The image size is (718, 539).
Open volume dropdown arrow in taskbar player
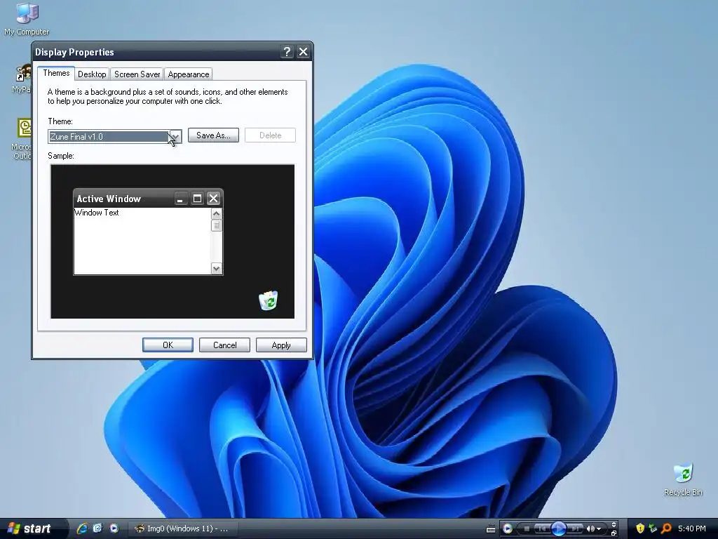[x=599, y=529]
